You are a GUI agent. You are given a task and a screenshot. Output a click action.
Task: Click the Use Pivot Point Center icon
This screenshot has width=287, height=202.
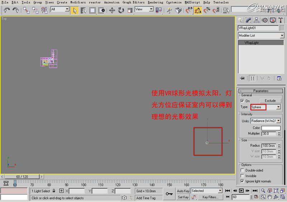tap(159, 10)
